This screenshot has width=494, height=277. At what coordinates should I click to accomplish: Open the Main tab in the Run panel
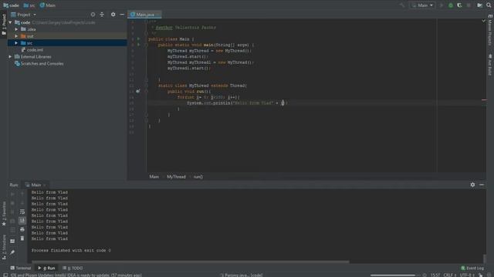tap(36, 185)
